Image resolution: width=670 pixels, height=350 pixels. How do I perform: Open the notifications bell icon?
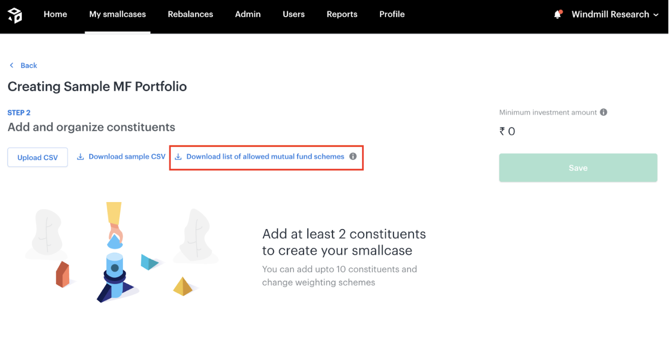(x=557, y=15)
